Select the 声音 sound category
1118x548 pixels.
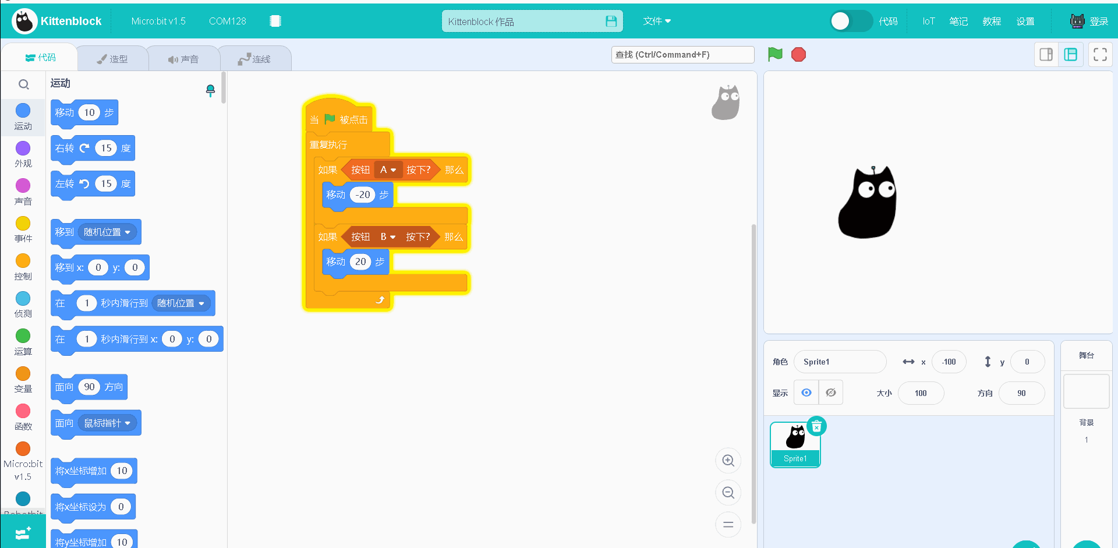(23, 192)
